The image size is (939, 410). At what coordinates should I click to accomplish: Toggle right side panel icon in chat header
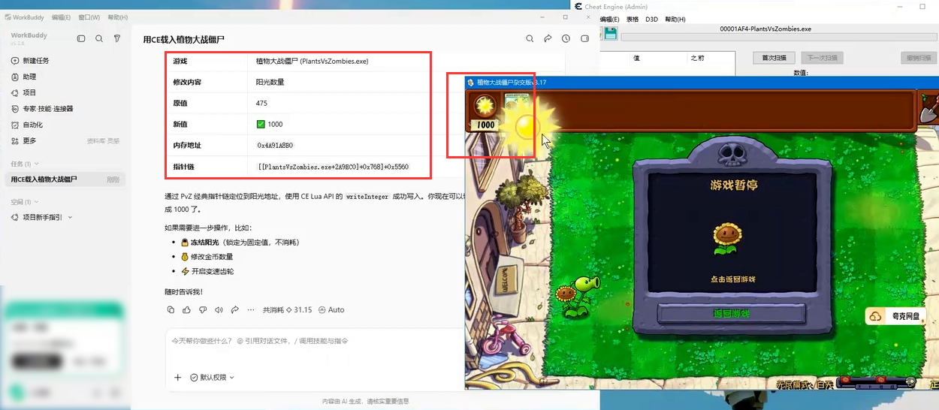tap(584, 38)
